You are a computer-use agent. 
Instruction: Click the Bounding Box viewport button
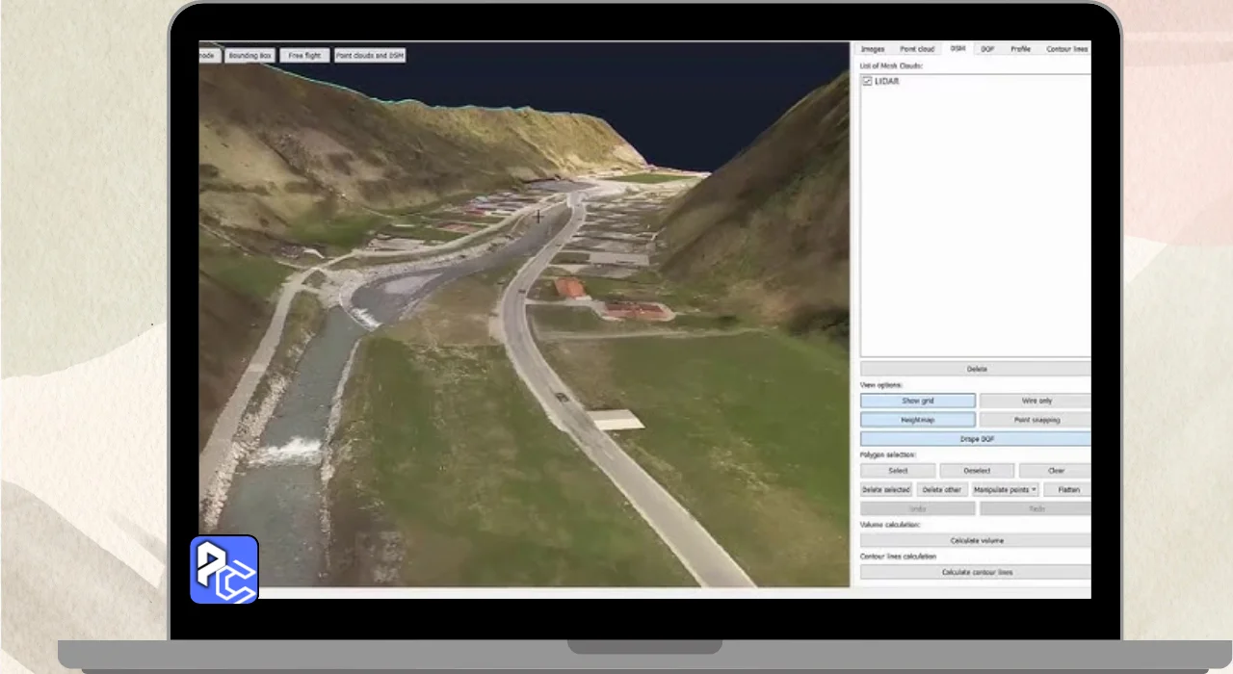[249, 56]
